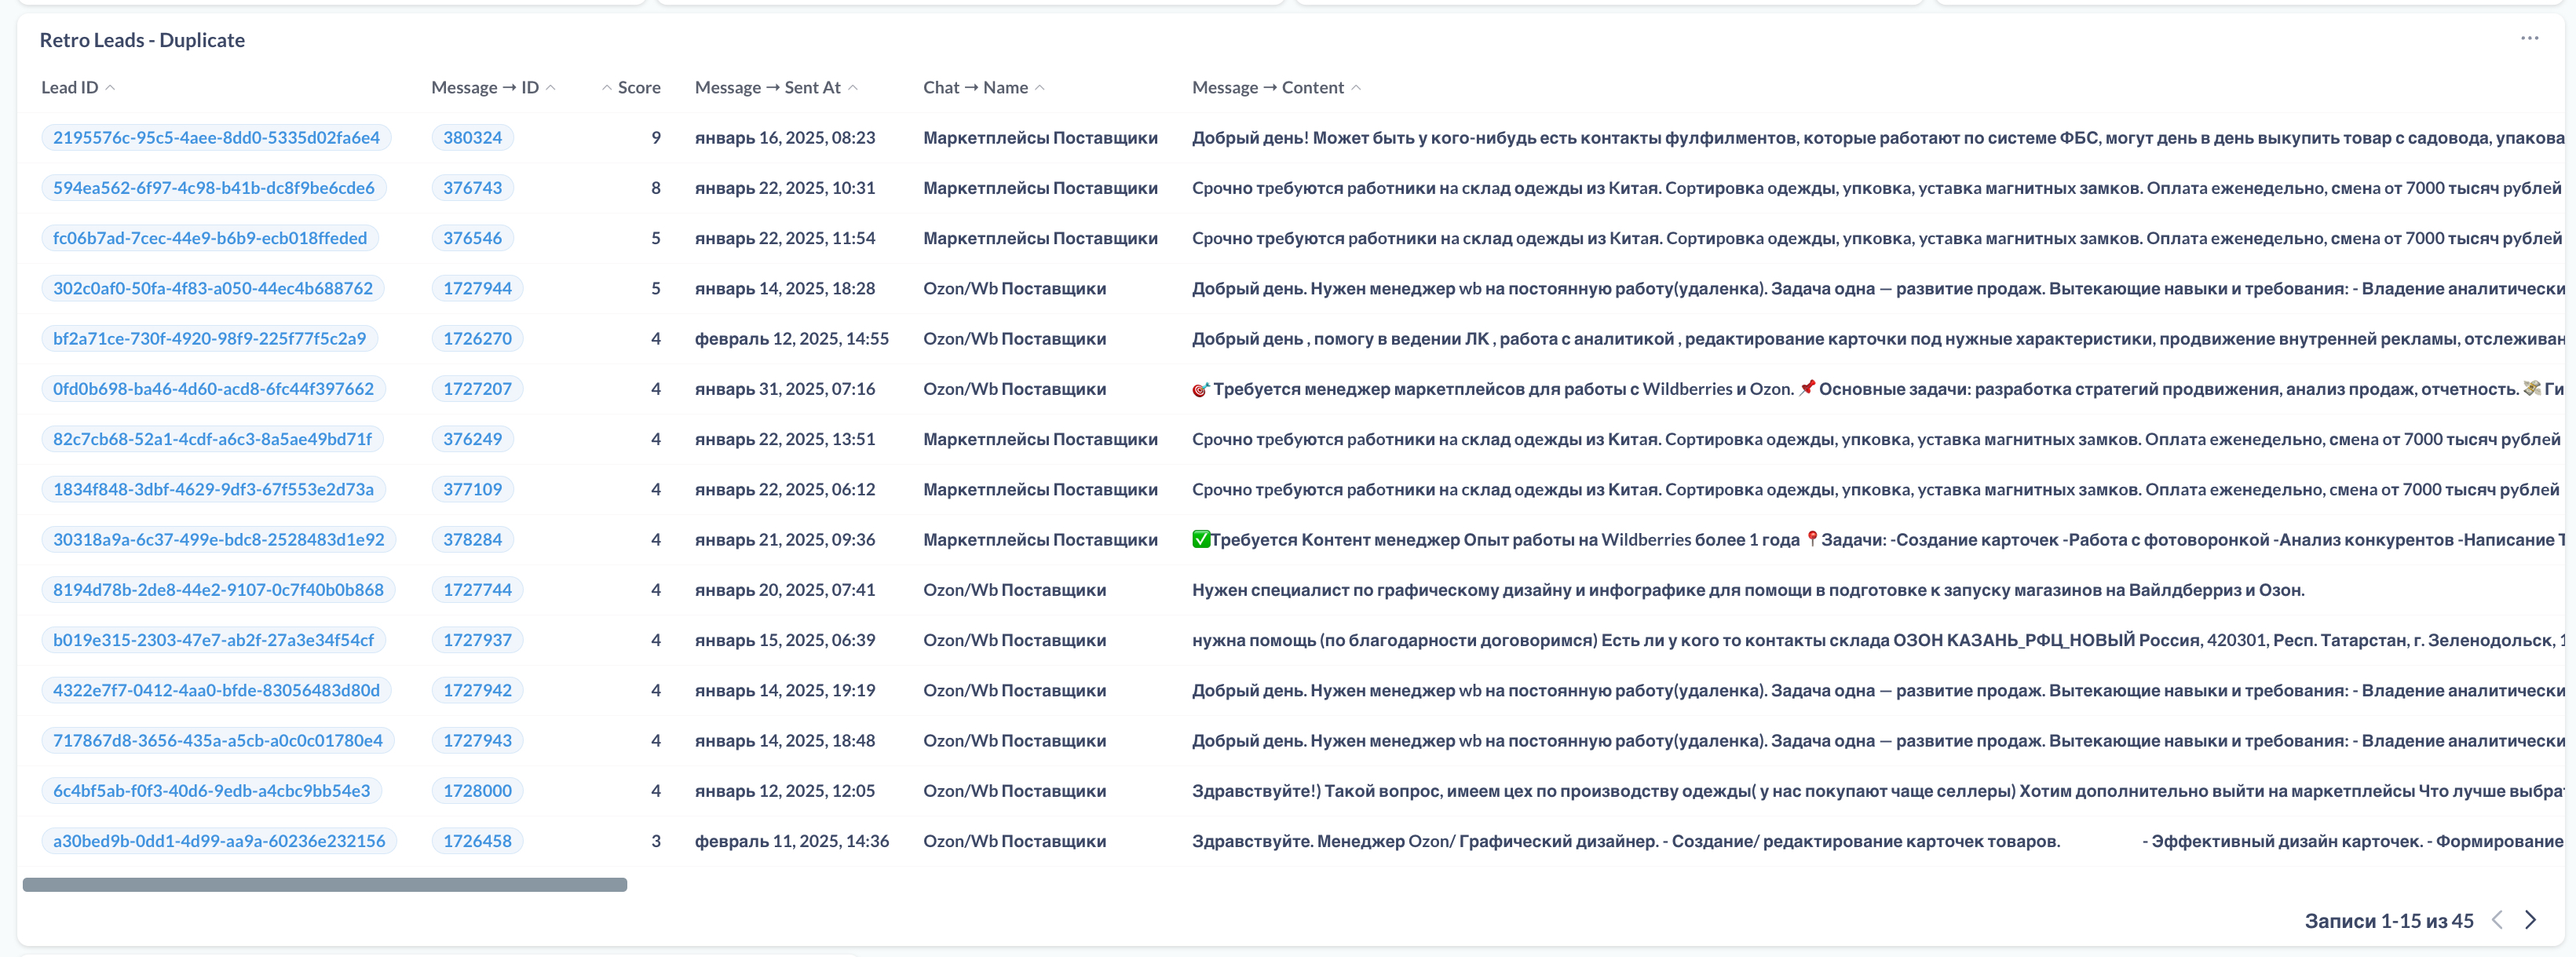Click the horizontal table scrollbar
Screen dimensions: 2576x957
(325, 885)
